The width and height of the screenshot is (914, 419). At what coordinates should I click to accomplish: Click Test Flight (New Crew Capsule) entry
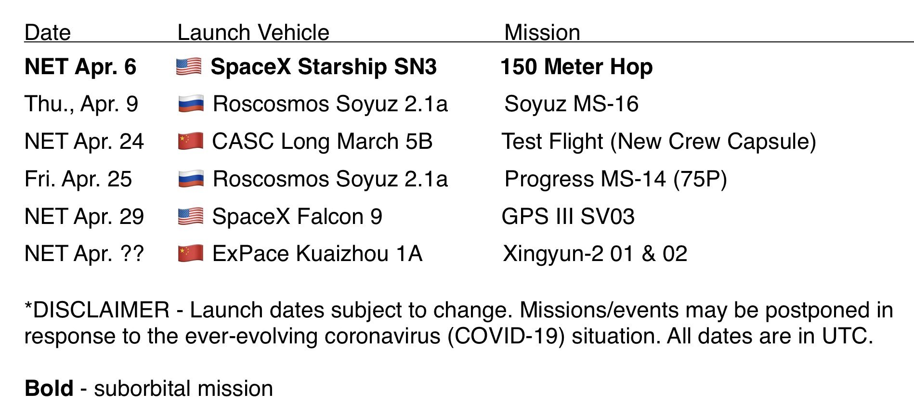(x=658, y=142)
